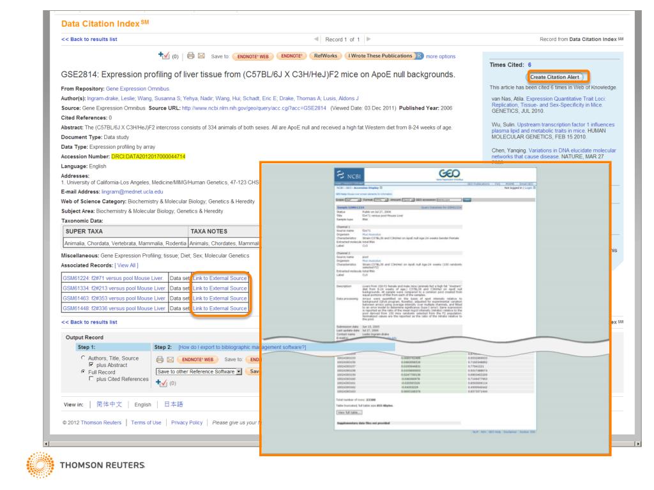The image size is (654, 490).
Task: Print from Output Record printer icon
Action: pyautogui.click(x=160, y=359)
